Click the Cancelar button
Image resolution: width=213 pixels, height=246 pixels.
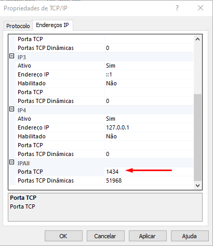[x=105, y=236]
